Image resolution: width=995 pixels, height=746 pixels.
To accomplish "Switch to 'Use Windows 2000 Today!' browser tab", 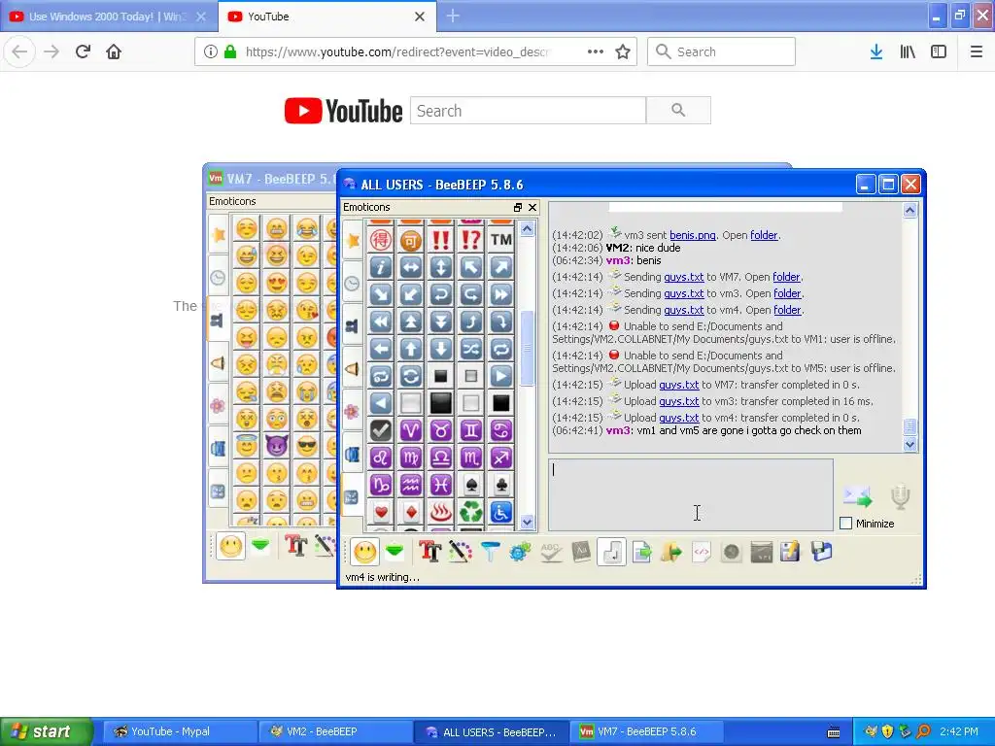I will pos(108,17).
